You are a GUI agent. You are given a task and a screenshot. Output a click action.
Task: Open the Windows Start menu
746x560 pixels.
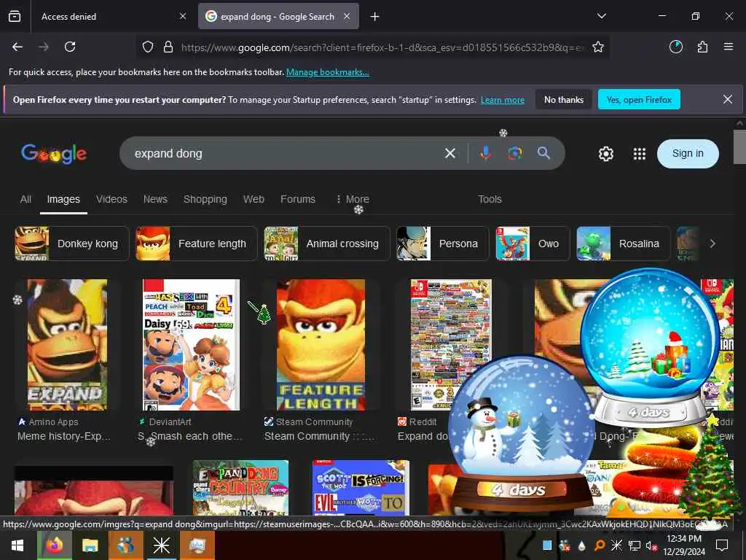coord(17,545)
